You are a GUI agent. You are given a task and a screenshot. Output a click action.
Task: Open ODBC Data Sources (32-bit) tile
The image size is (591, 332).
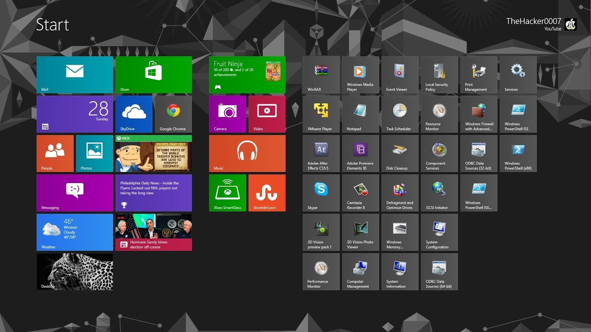(479, 154)
